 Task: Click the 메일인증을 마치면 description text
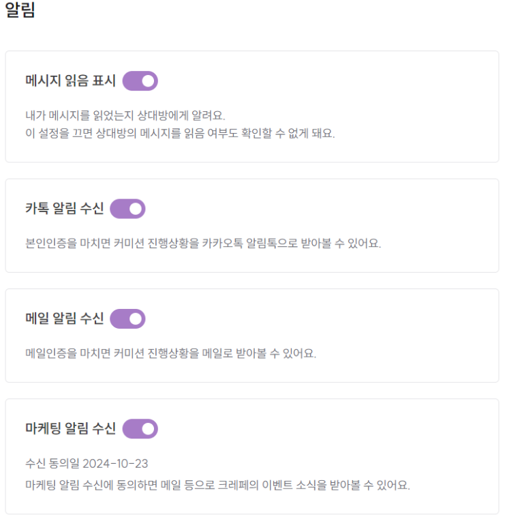[170, 353]
